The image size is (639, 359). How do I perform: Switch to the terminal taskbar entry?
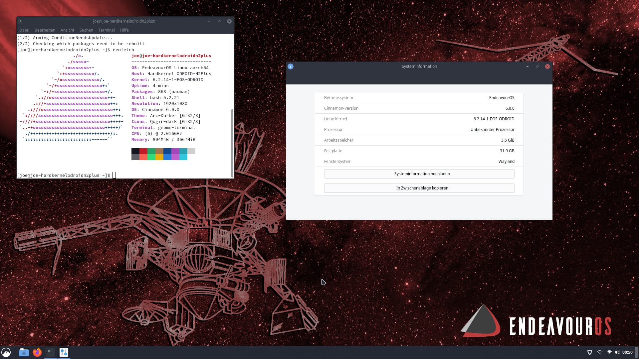coord(50,352)
